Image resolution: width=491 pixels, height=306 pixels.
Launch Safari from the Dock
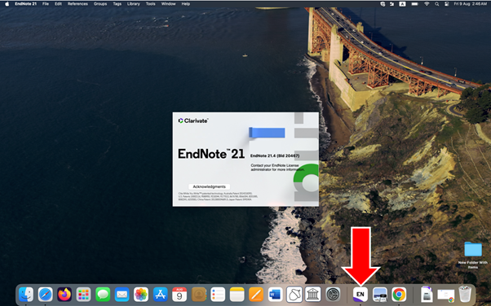(x=46, y=295)
